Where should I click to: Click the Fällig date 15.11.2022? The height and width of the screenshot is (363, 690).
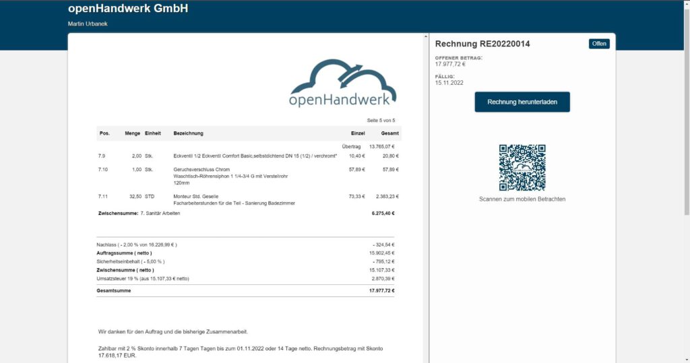(449, 83)
